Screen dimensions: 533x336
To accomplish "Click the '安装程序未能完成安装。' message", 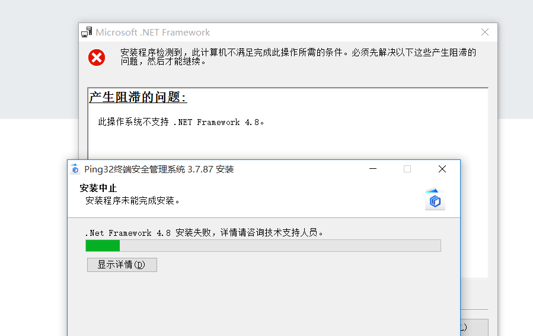I will (x=132, y=200).
